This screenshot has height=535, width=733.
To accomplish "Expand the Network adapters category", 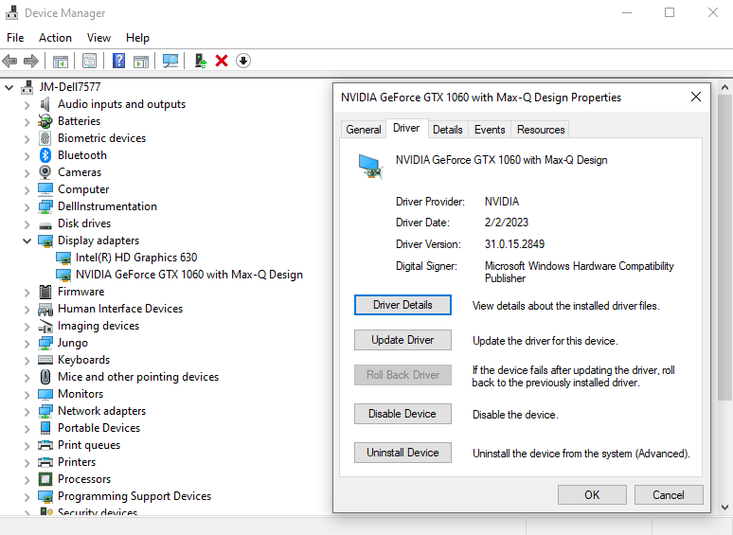I will (x=27, y=411).
